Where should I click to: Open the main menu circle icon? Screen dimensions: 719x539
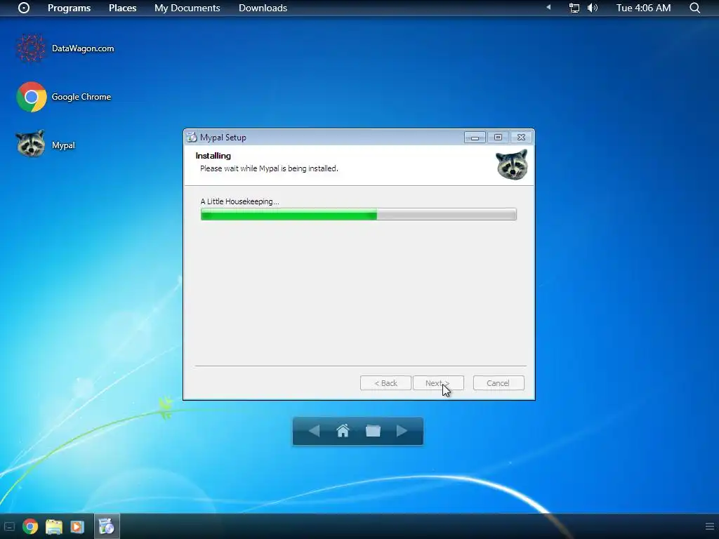click(24, 8)
